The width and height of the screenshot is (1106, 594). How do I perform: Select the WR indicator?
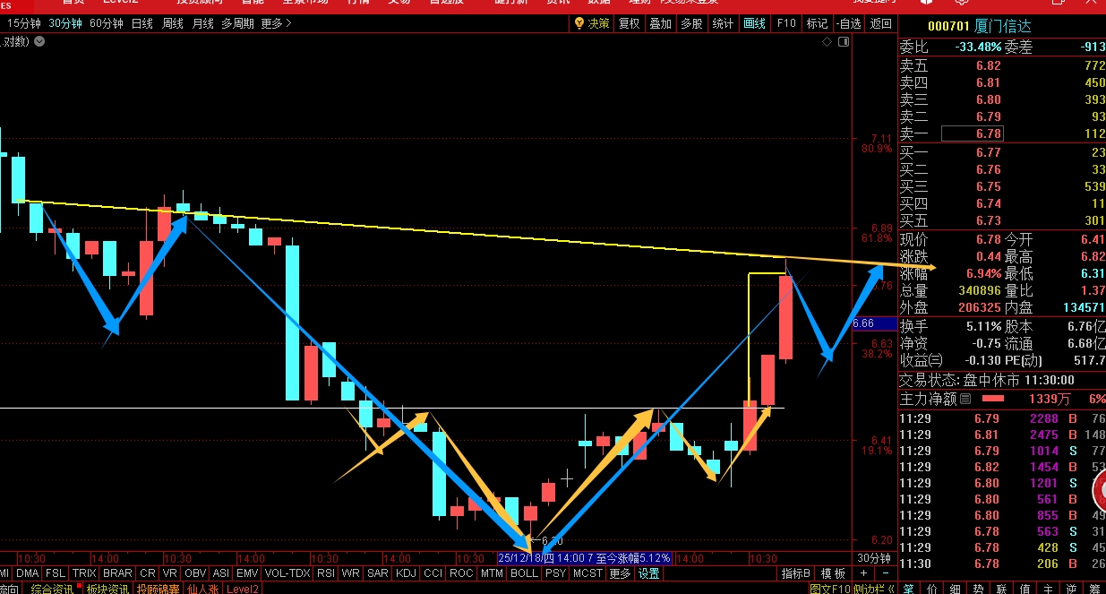(x=351, y=572)
